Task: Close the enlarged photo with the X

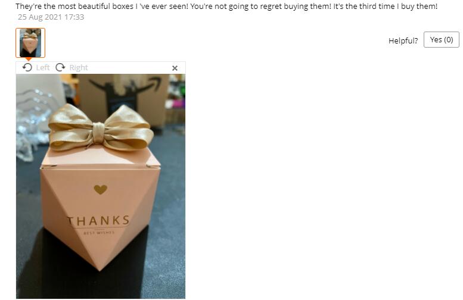Action: 175,68
